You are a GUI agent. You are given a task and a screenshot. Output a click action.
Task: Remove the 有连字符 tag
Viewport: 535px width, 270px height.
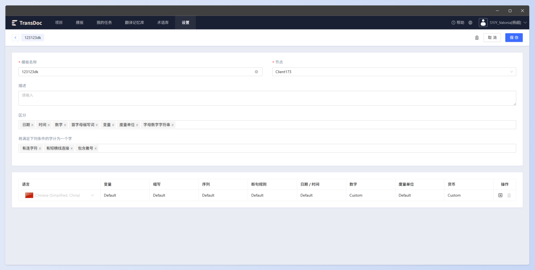40,148
